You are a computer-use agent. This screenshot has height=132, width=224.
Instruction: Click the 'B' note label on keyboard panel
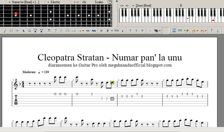[181, 6]
